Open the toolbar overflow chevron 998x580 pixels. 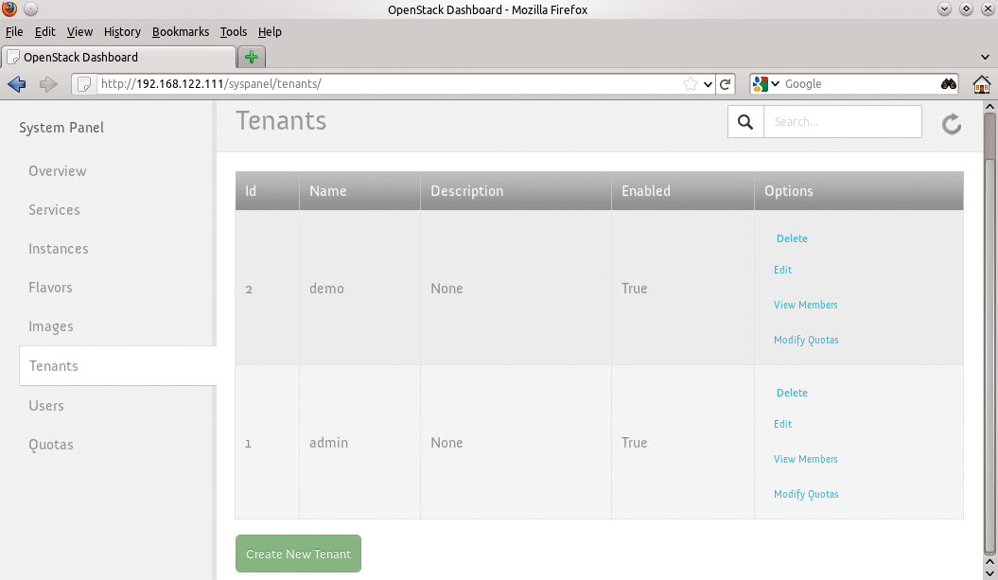pyautogui.click(x=985, y=57)
